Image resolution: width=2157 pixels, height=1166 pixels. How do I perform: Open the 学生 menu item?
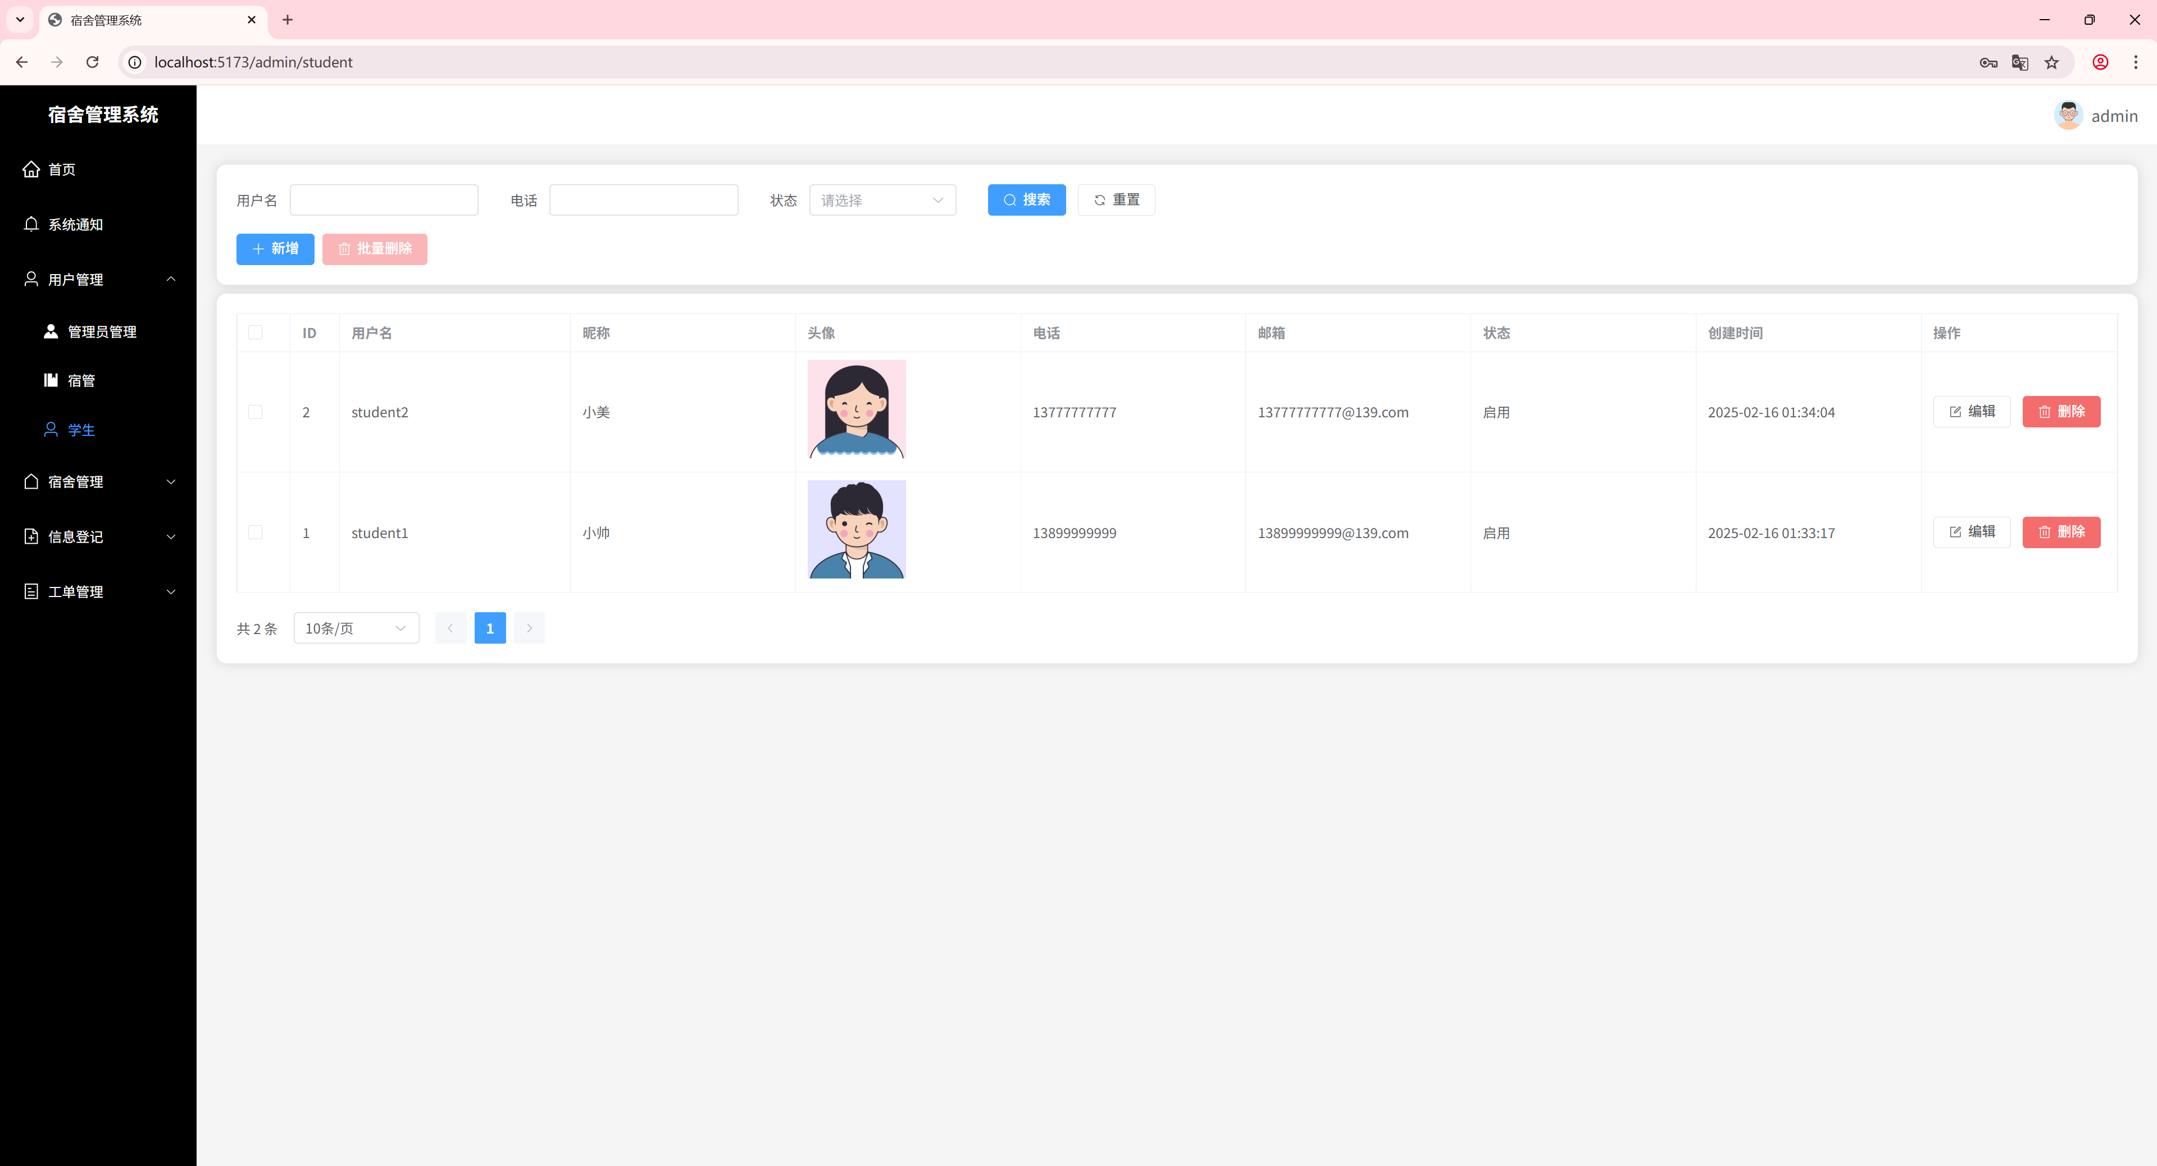pyautogui.click(x=80, y=430)
